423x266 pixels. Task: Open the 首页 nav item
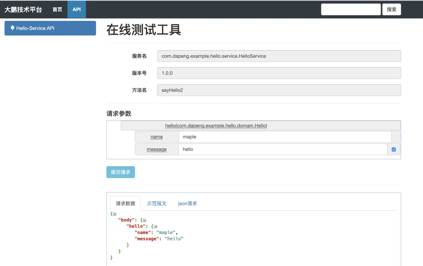click(x=57, y=10)
